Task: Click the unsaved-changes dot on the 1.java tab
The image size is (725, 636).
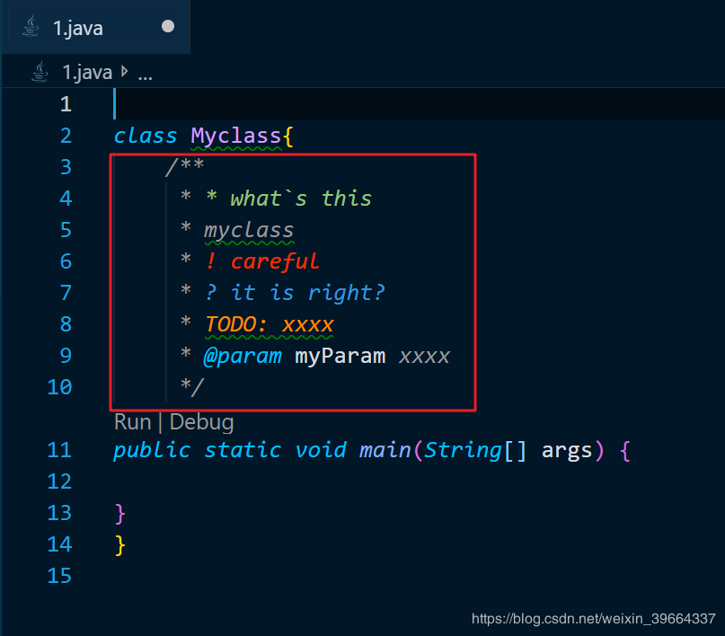Action: (x=167, y=27)
